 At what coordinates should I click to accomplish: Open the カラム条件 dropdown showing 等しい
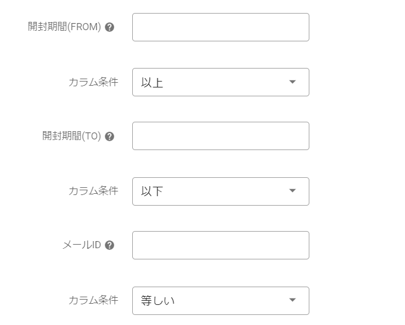coord(220,300)
